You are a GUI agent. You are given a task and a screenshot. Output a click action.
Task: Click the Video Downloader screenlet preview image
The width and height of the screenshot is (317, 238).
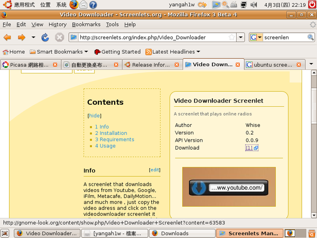click(x=229, y=187)
